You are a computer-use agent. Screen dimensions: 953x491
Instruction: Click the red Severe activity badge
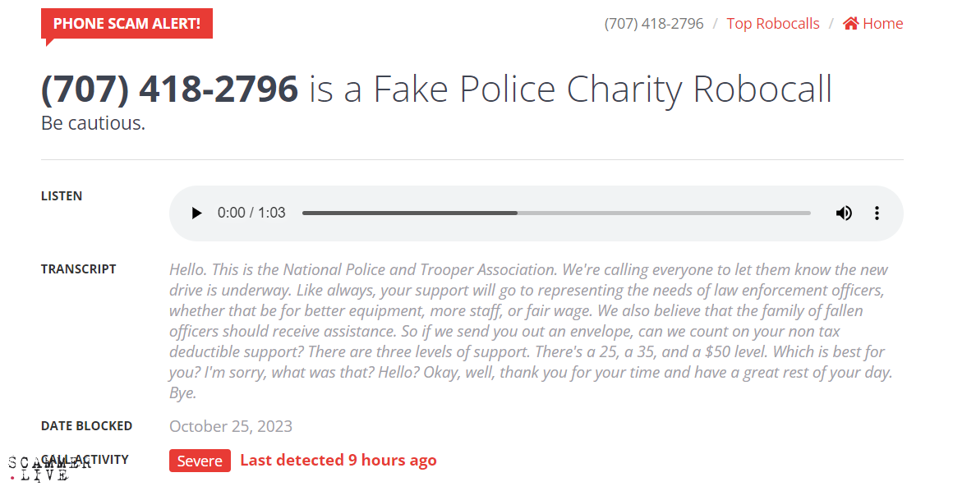[x=200, y=461]
